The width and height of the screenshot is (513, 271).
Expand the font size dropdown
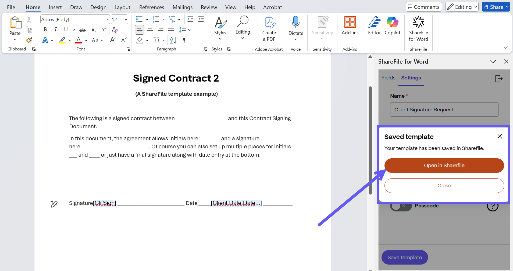(x=126, y=20)
